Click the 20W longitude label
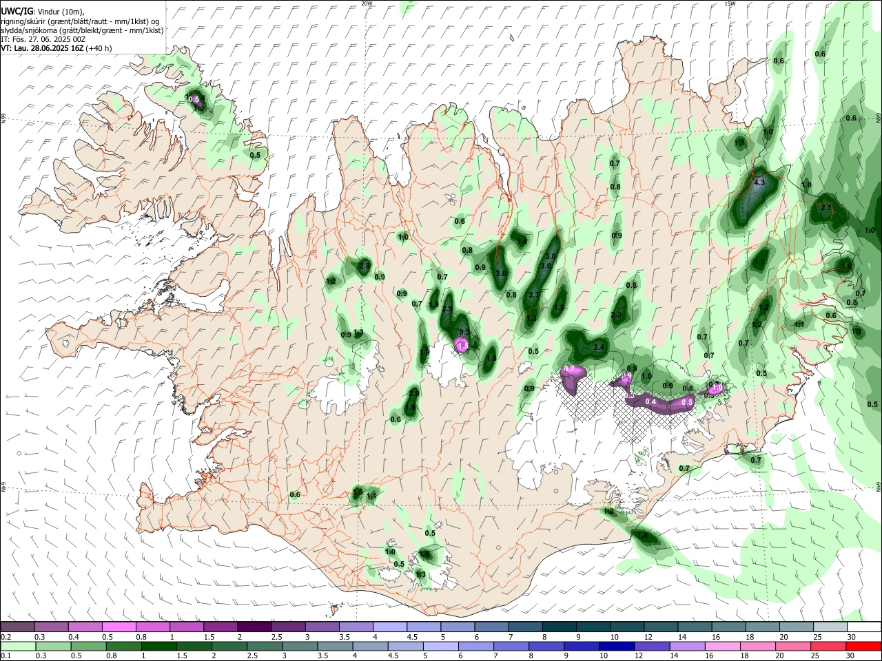The image size is (882, 661). click(x=367, y=3)
